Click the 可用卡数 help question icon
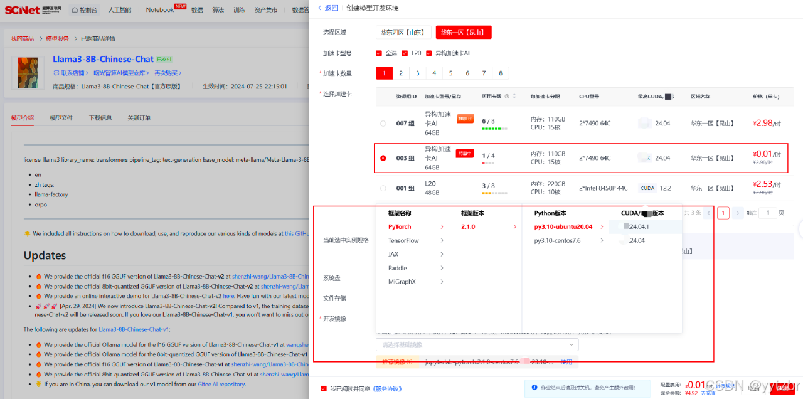The height and width of the screenshot is (399, 803). pyautogui.click(x=507, y=97)
